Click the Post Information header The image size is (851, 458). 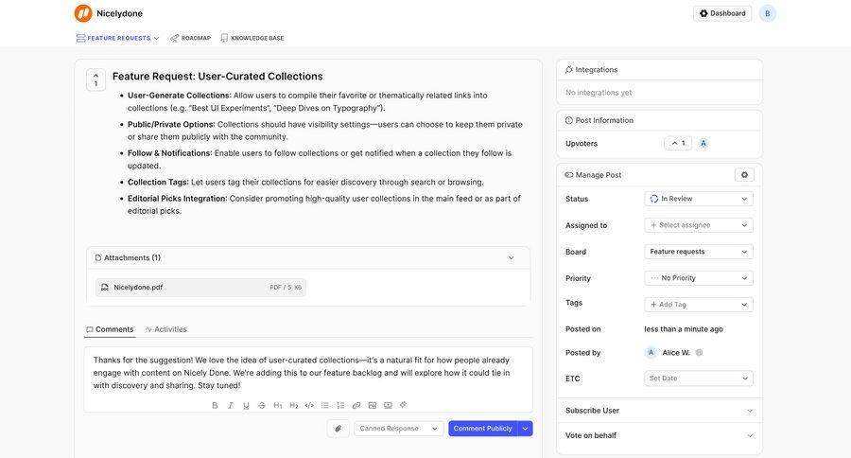[659, 120]
